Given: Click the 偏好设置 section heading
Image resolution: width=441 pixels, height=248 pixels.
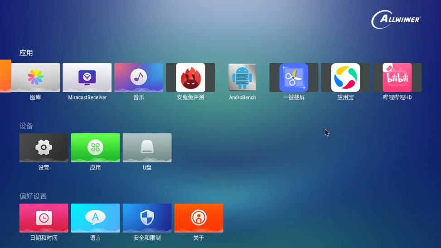Looking at the screenshot, I should (33, 196).
